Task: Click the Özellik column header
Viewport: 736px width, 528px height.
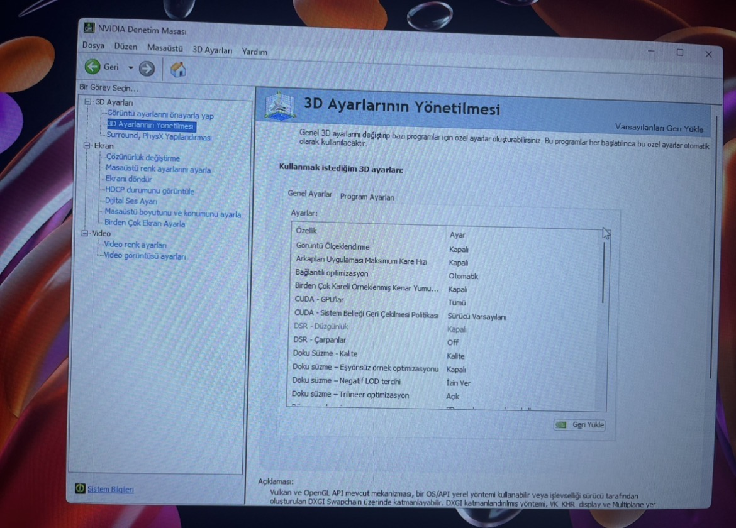Action: pos(306,231)
